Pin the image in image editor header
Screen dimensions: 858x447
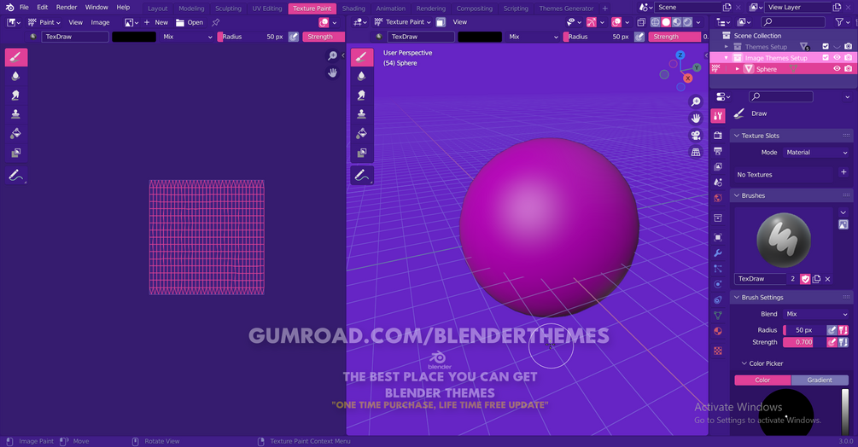pyautogui.click(x=216, y=22)
